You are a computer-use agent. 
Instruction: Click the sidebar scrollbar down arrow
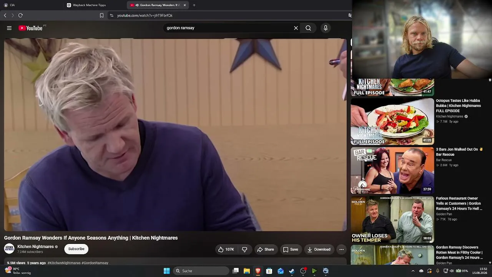pyautogui.click(x=490, y=263)
